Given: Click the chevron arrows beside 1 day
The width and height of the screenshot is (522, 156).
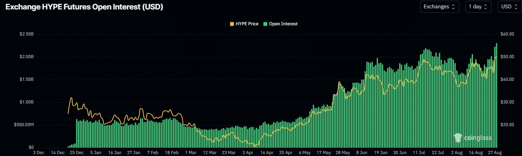Looking at the screenshot, I should point(486,7).
